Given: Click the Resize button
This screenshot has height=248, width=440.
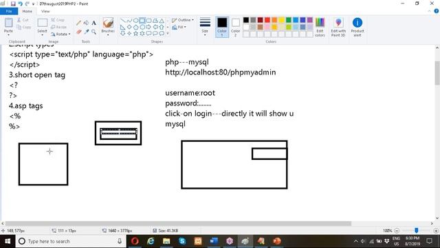Looking at the screenshot, I should coord(59,27).
